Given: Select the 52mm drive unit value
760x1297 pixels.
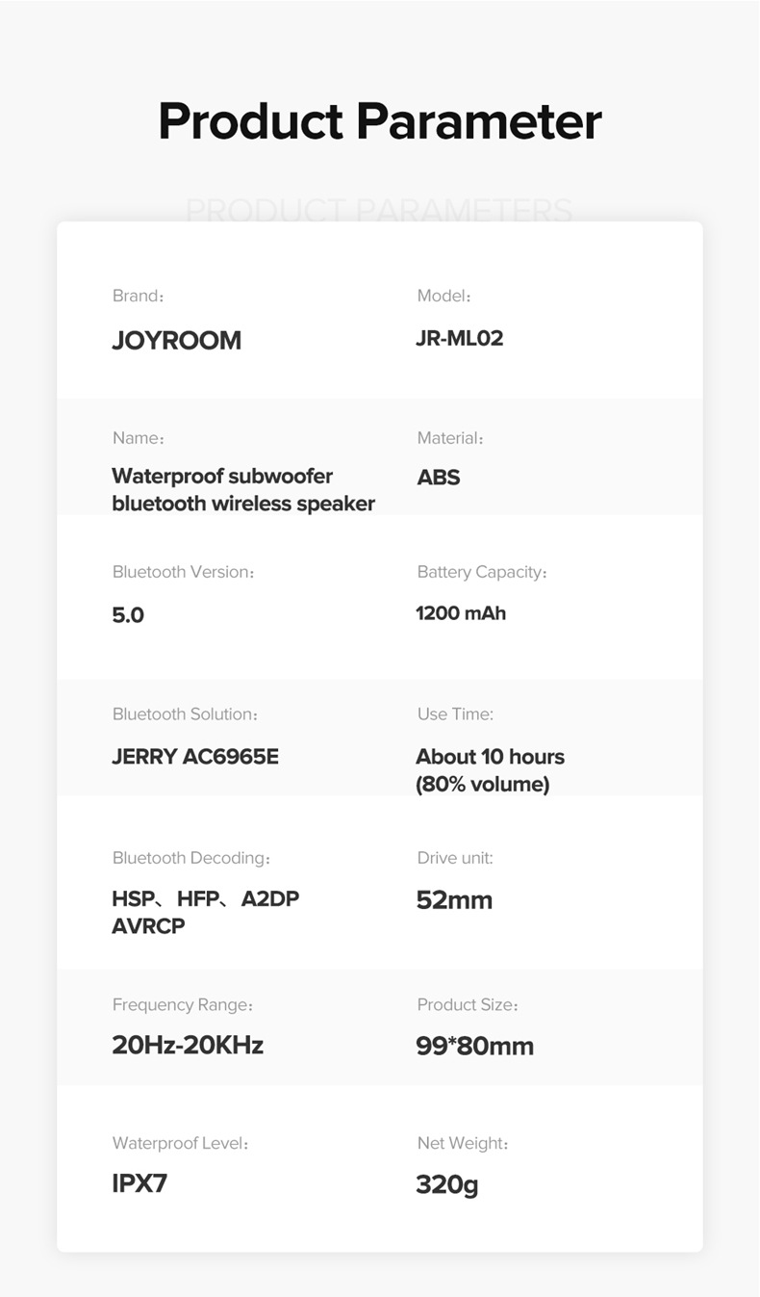Looking at the screenshot, I should 454,900.
